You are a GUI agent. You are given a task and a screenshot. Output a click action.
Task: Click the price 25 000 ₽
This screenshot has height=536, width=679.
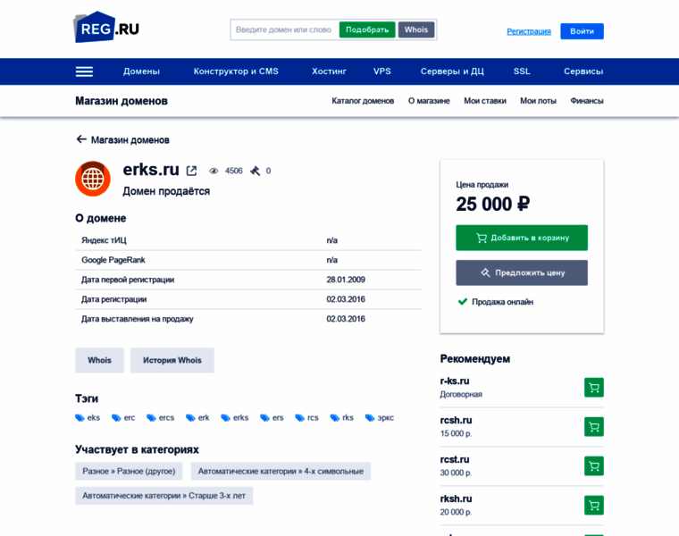493,204
